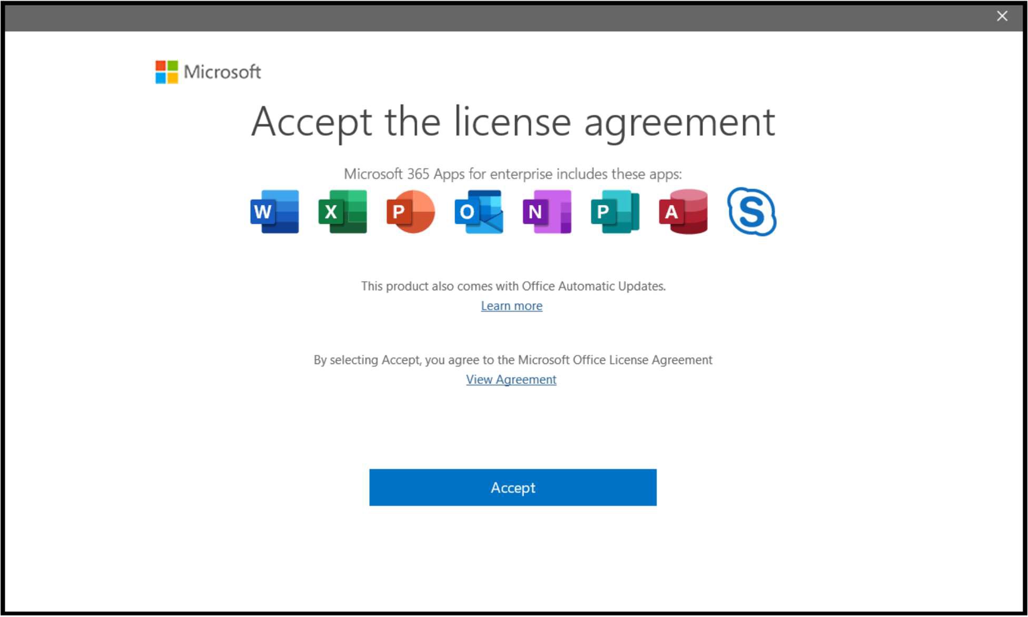Screen dimensions: 1028x617
Task: Click the Outlook app icon
Action: coord(479,212)
